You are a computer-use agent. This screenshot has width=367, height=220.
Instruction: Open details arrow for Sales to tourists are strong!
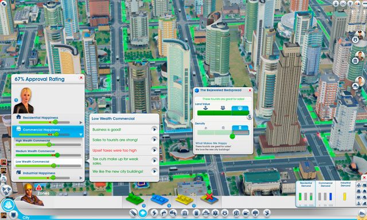(154, 140)
